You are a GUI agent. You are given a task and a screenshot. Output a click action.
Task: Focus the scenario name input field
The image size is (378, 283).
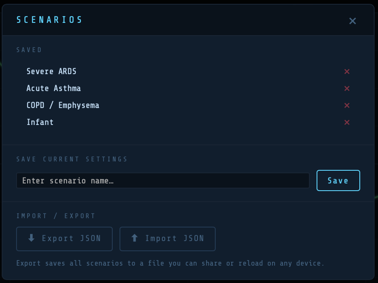click(163, 180)
